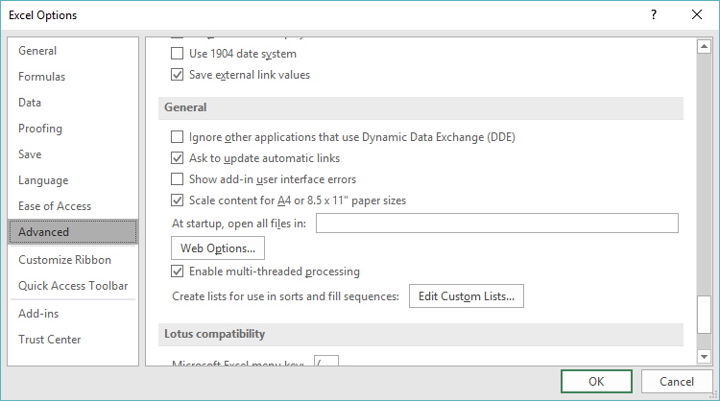Screen dimensions: 720x401
Task: Open the General options category
Action: coord(37,51)
